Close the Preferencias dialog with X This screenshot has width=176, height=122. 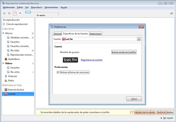coord(141,27)
